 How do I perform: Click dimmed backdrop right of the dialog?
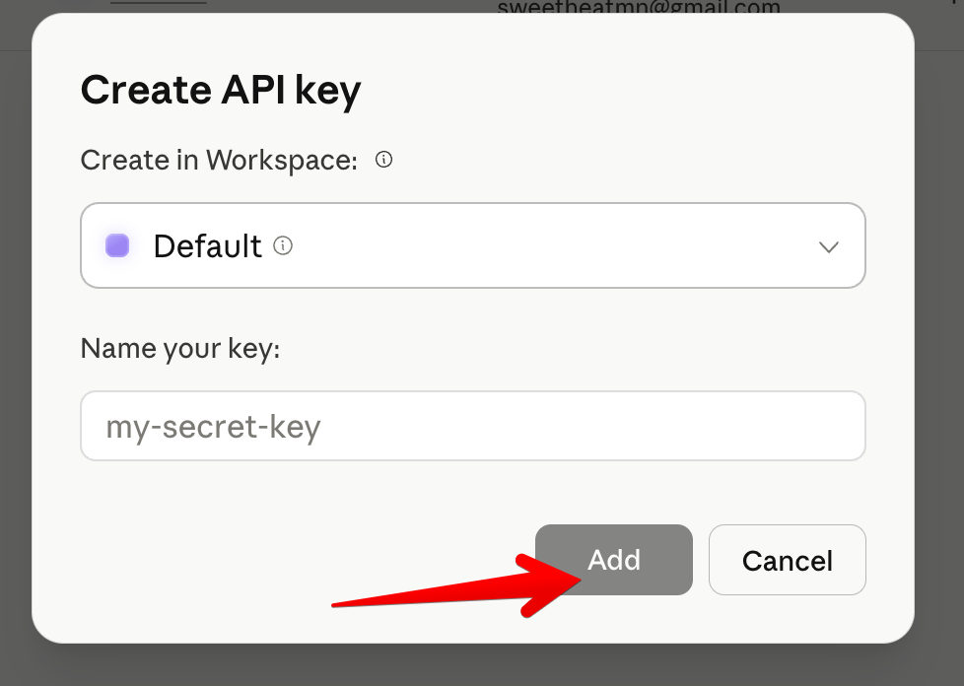pyautogui.click(x=939, y=345)
